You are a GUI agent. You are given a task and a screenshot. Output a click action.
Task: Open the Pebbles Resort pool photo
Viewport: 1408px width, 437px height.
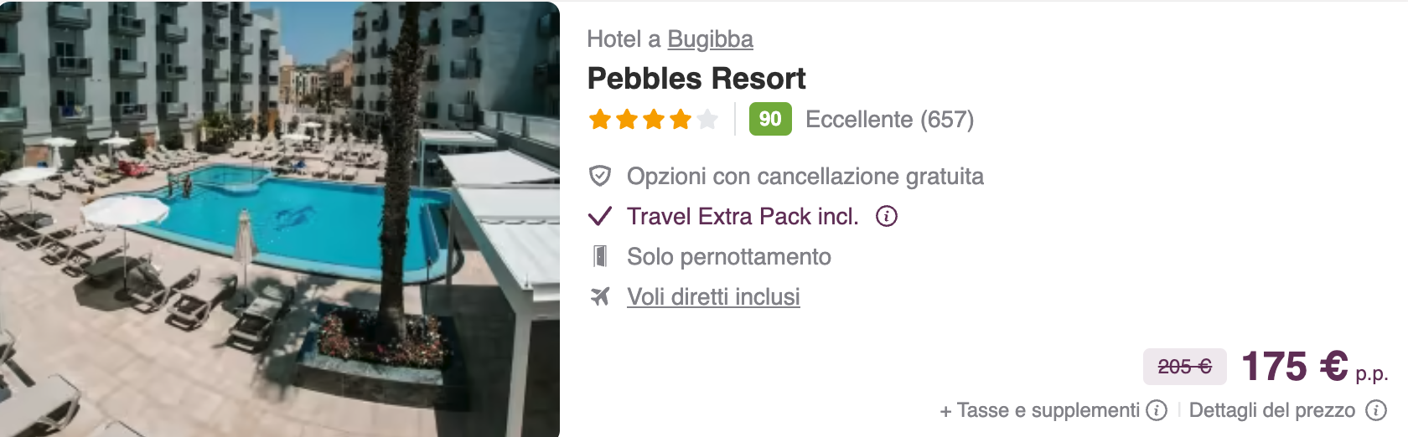[x=280, y=219]
